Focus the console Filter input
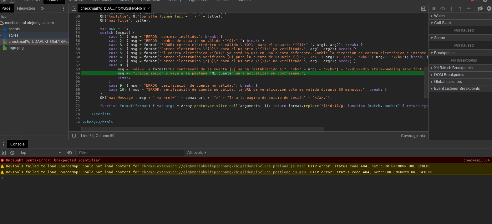Screen dimensions: 492x224 [x=131, y=153]
